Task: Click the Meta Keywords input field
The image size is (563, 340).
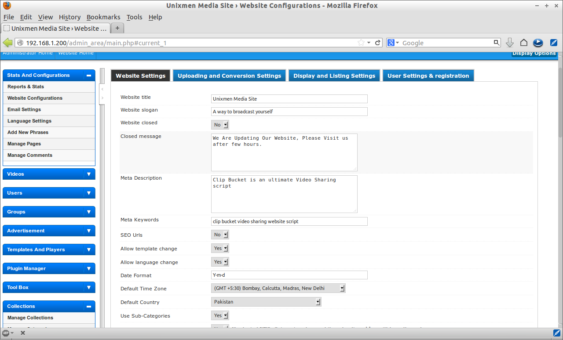Action: click(289, 221)
